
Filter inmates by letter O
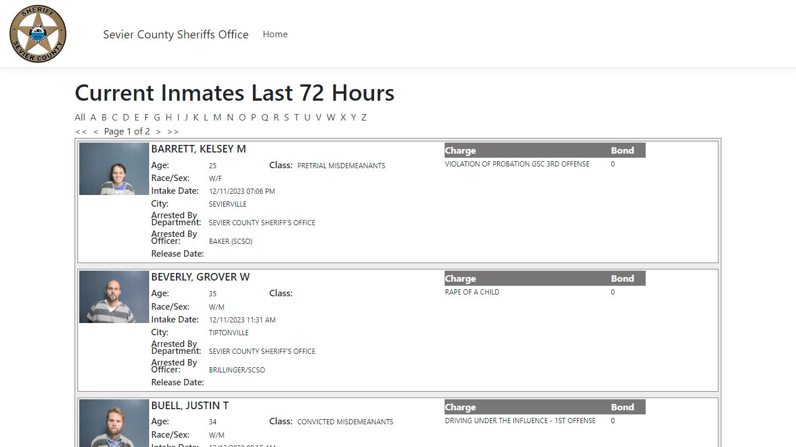242,117
